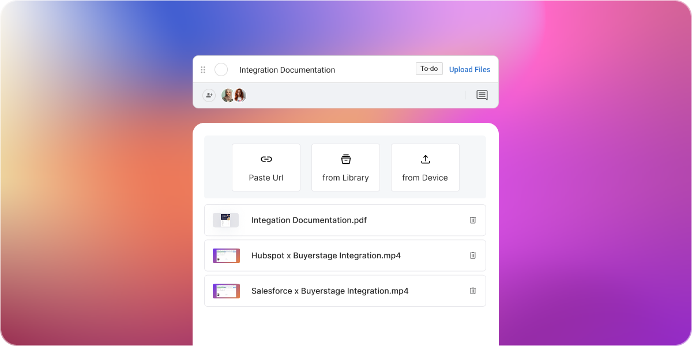Delete Integation Documentation.pdf using trash icon
The image size is (692, 346).
pyautogui.click(x=473, y=220)
